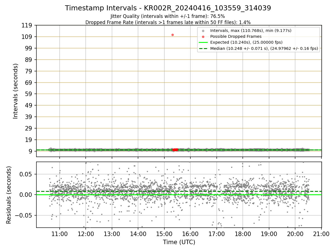Viewport: 336px width, 252px height.
Task: Click the y-axis tick label '19'
Action: pyautogui.click(x=29, y=140)
